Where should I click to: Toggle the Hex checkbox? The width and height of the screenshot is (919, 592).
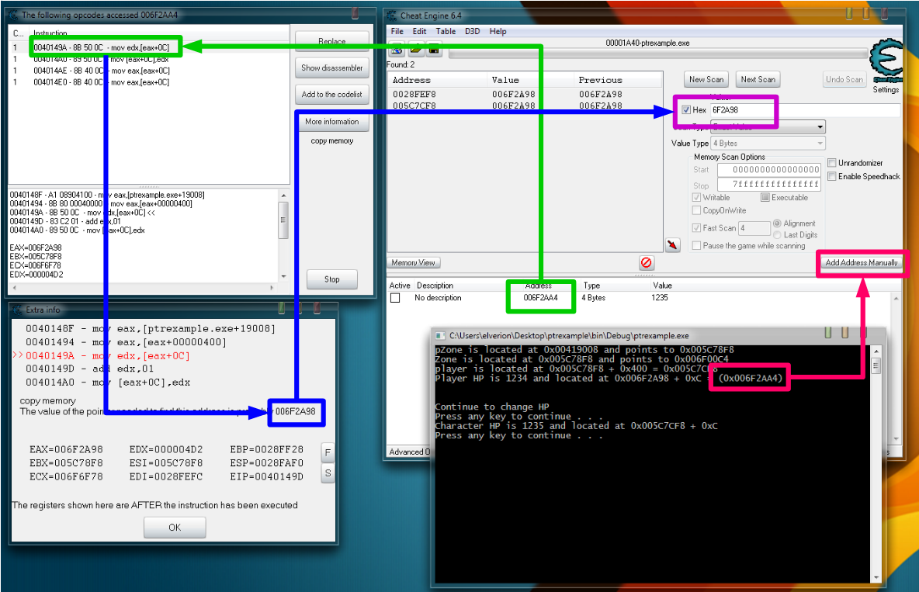[x=686, y=110]
